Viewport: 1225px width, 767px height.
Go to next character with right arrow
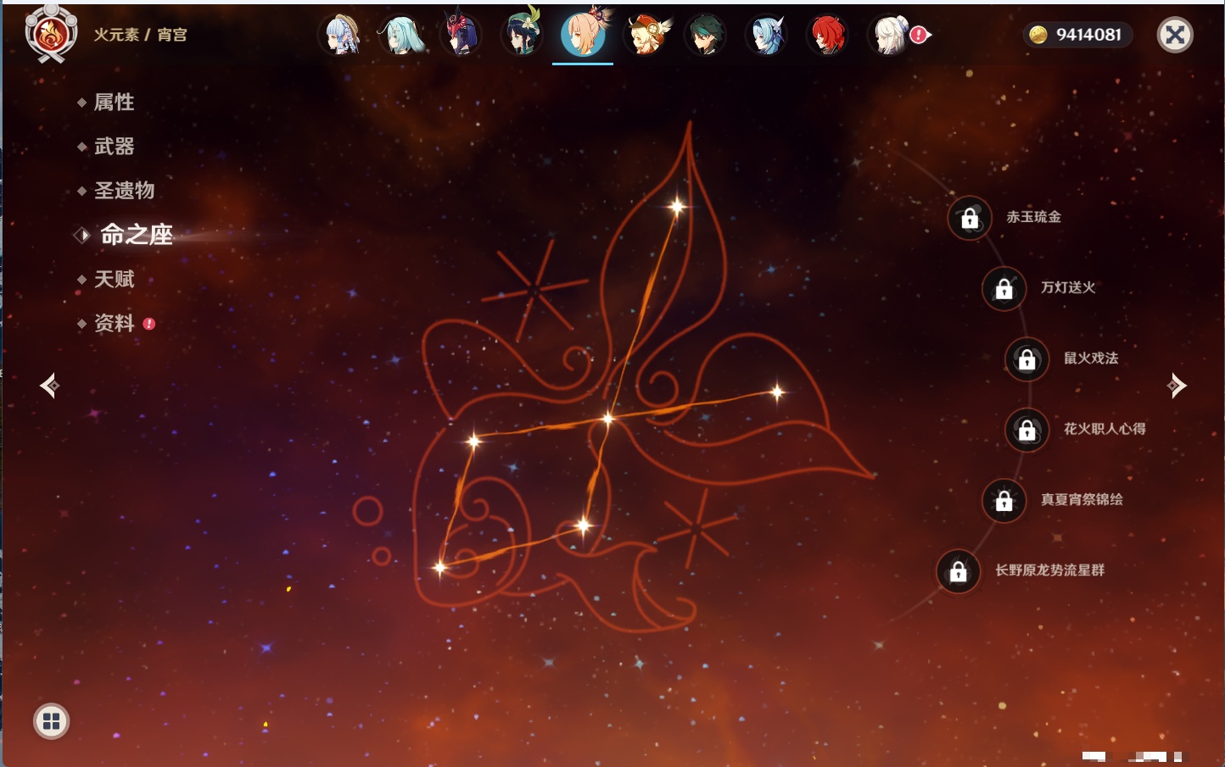[x=1176, y=386]
